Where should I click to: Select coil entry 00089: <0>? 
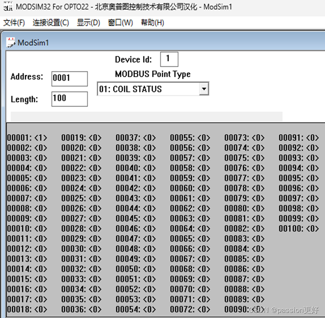pyautogui.click(x=244, y=299)
